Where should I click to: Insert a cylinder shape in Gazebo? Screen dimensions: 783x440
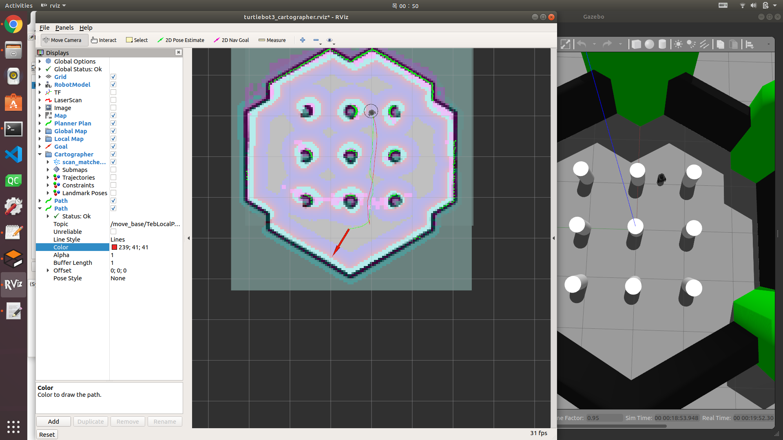click(662, 44)
